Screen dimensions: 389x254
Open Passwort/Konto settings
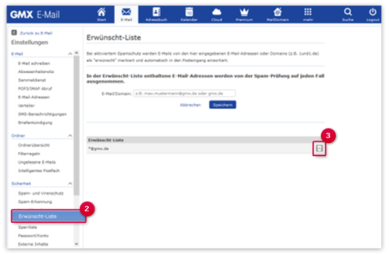tap(33, 236)
